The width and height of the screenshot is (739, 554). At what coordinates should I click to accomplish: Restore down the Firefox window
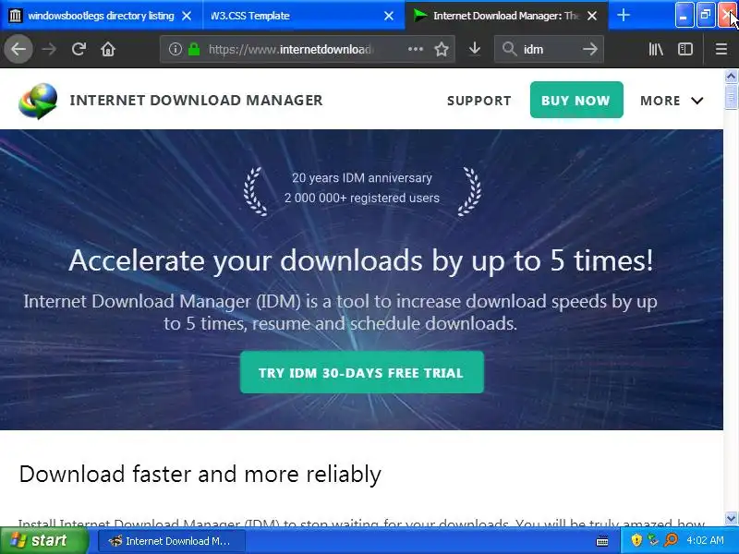coord(706,16)
